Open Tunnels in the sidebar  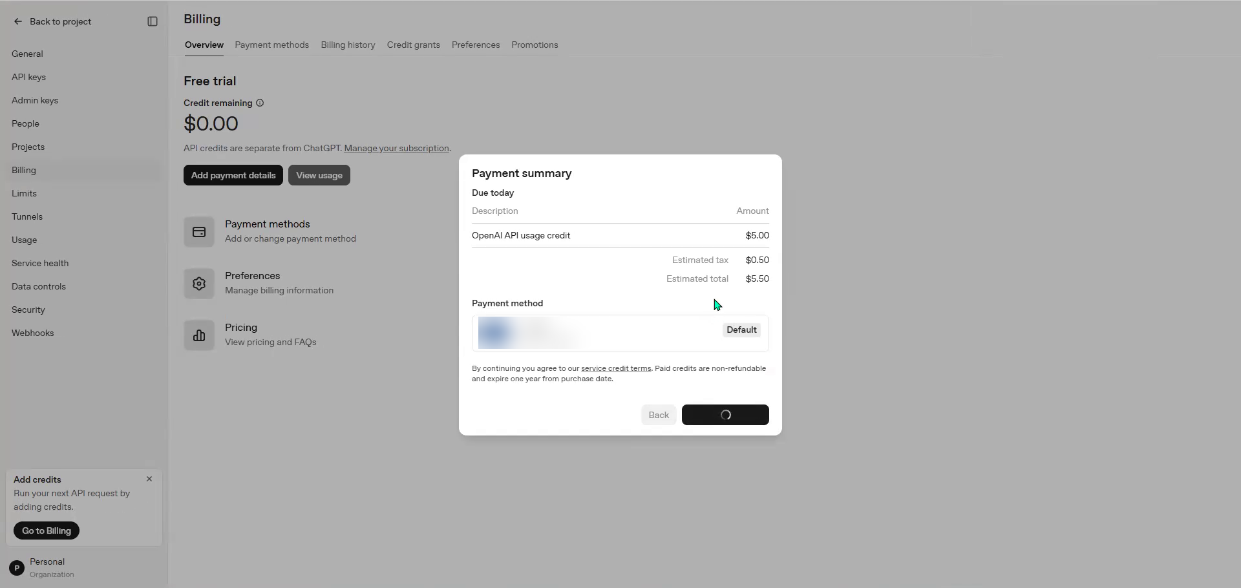point(84,216)
